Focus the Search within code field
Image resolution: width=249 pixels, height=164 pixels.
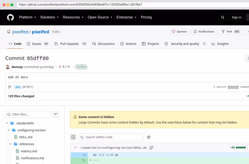[x=111, y=137]
